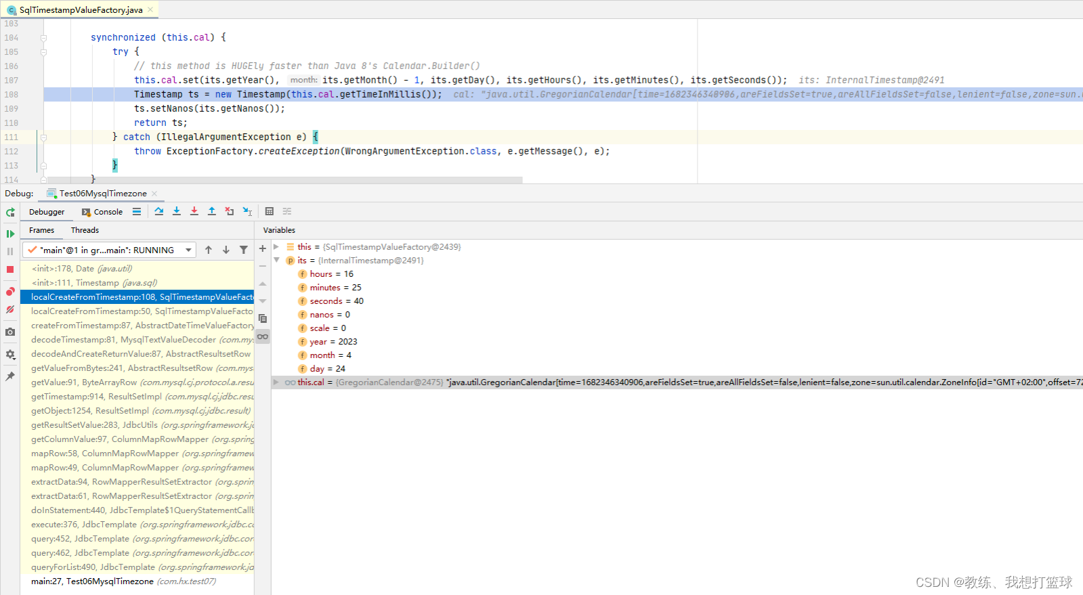Select frame 'localCreateFromTimestamp:50'
Image resolution: width=1083 pixels, height=595 pixels.
[x=137, y=311]
